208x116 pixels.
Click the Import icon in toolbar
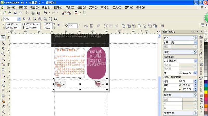click(x=64, y=13)
